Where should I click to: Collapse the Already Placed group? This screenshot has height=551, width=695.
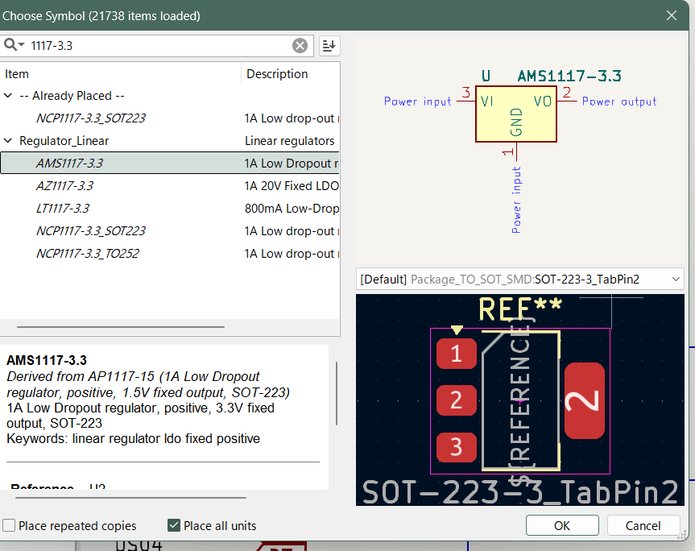tap(8, 96)
